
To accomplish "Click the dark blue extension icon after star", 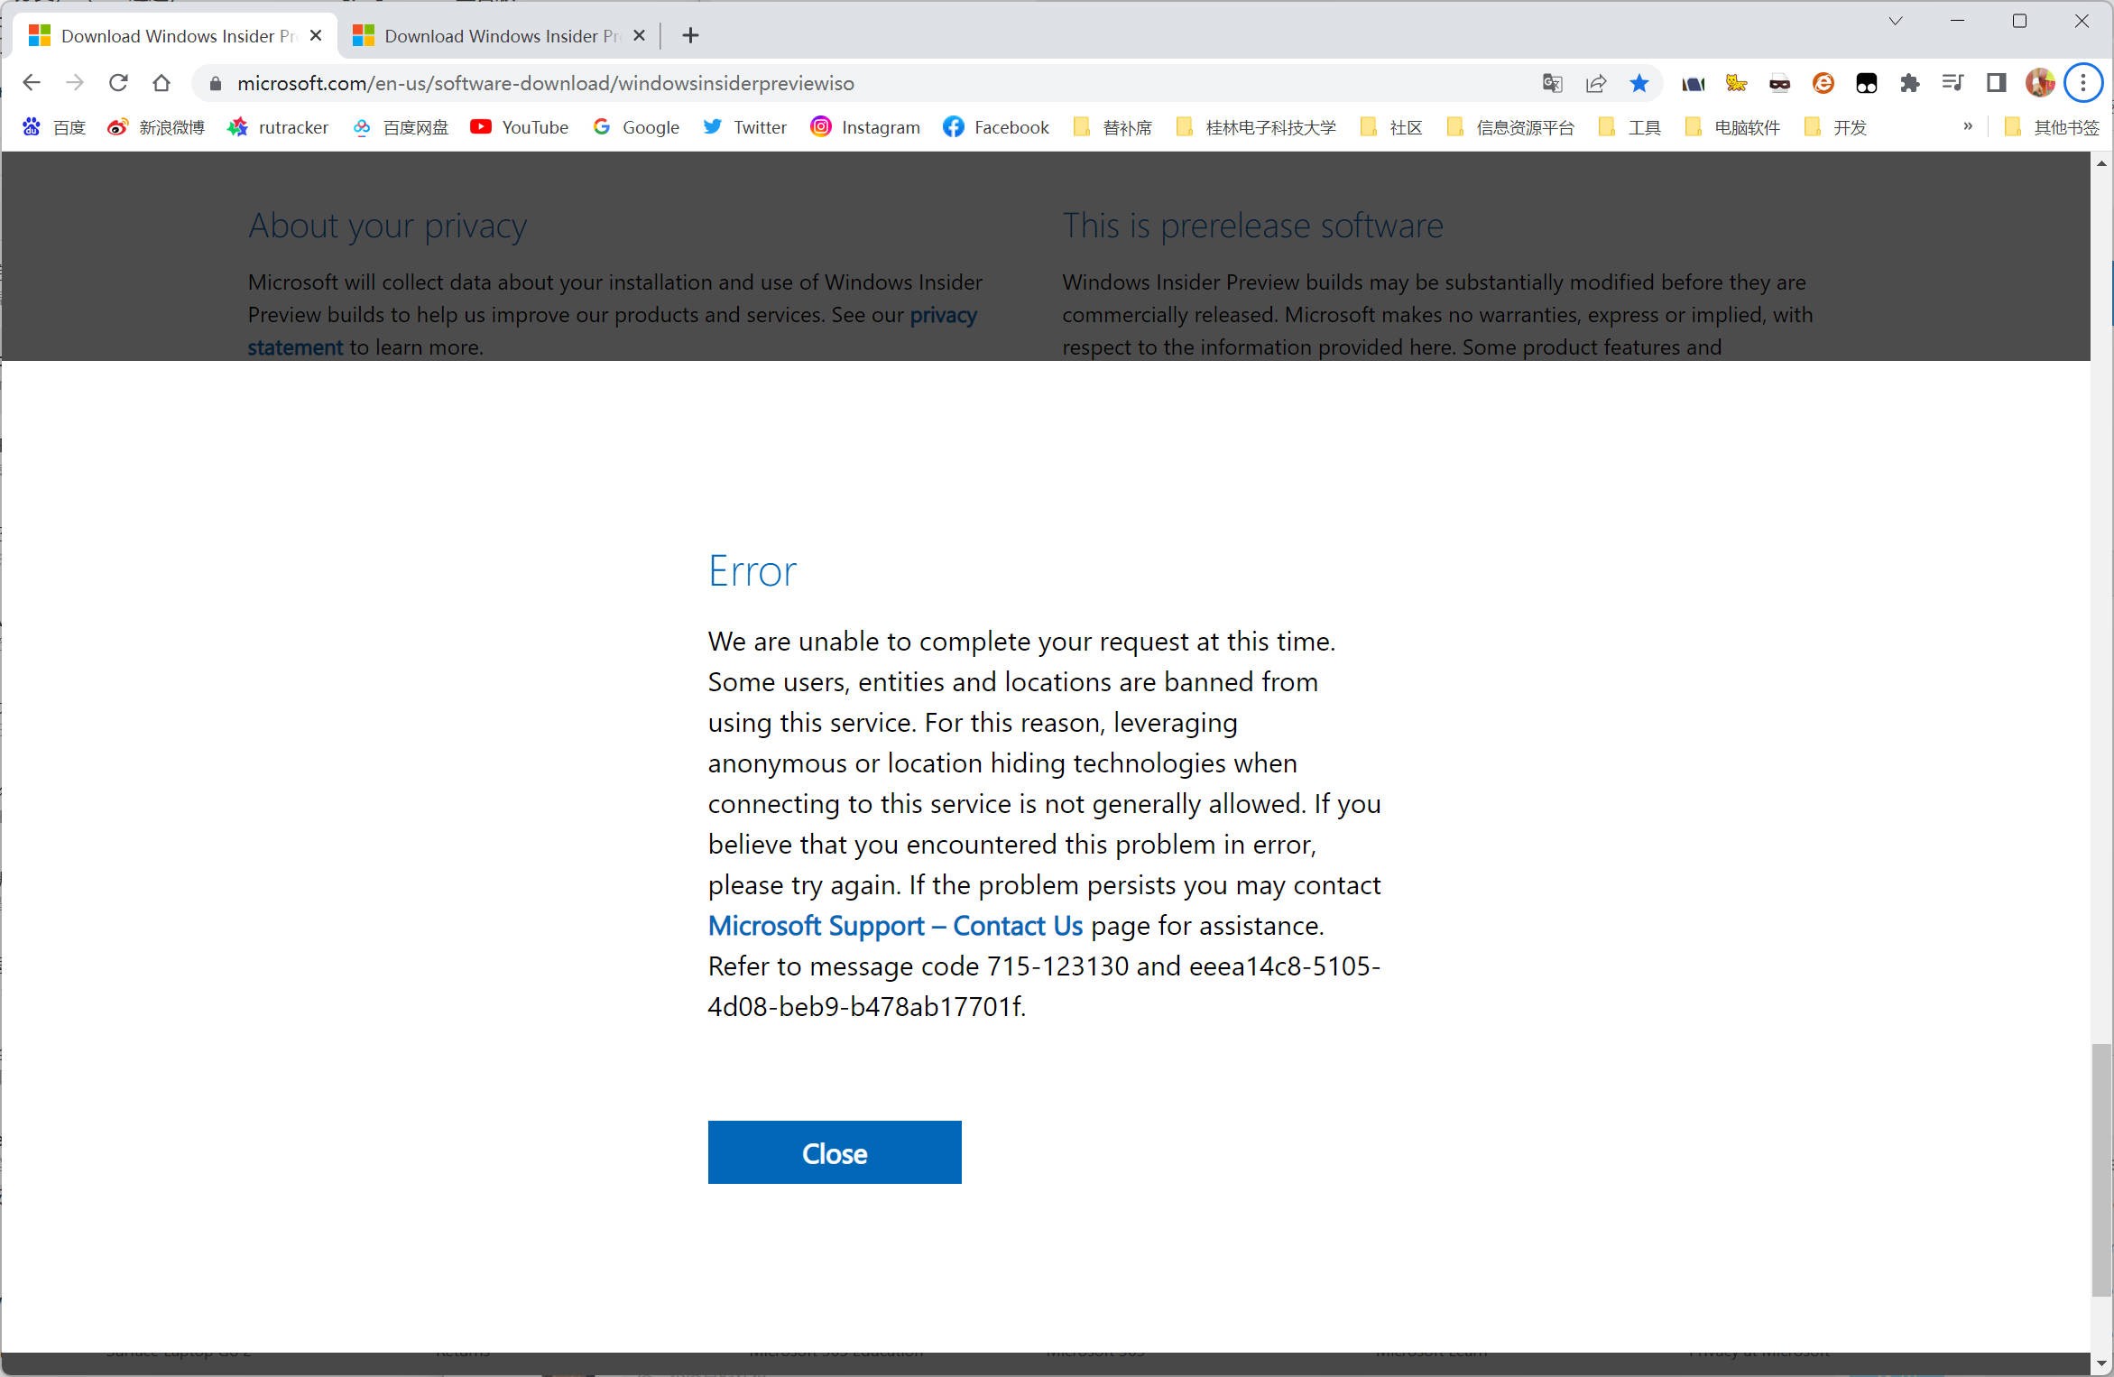I will click(1693, 84).
